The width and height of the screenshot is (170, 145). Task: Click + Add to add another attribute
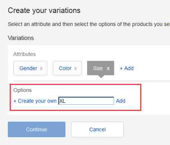pyautogui.click(x=127, y=68)
